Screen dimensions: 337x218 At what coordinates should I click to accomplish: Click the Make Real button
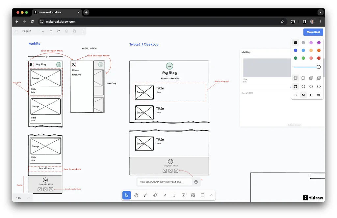[x=313, y=32]
